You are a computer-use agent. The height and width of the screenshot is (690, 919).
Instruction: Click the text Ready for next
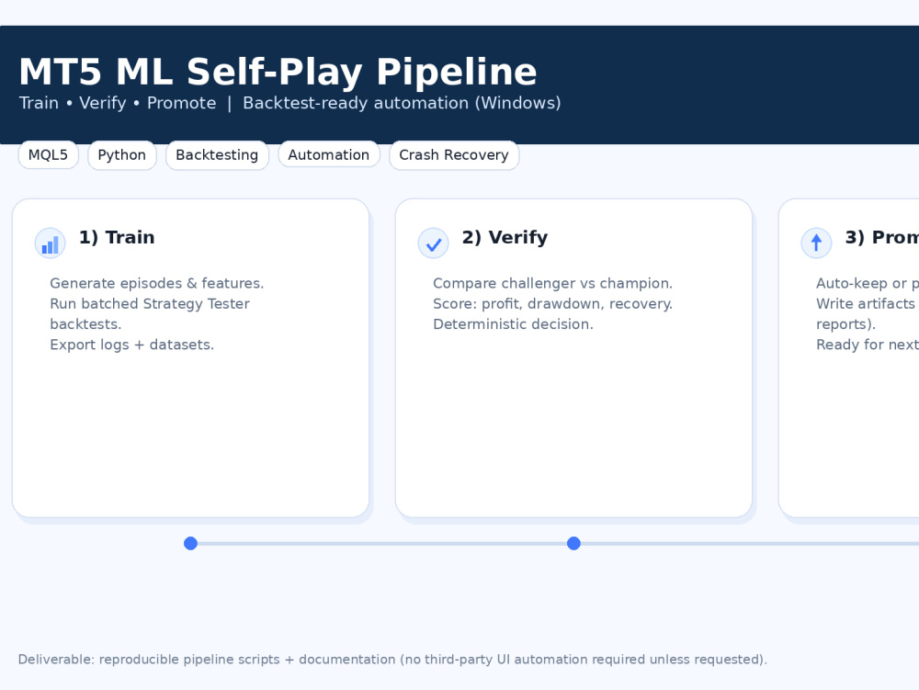click(868, 345)
